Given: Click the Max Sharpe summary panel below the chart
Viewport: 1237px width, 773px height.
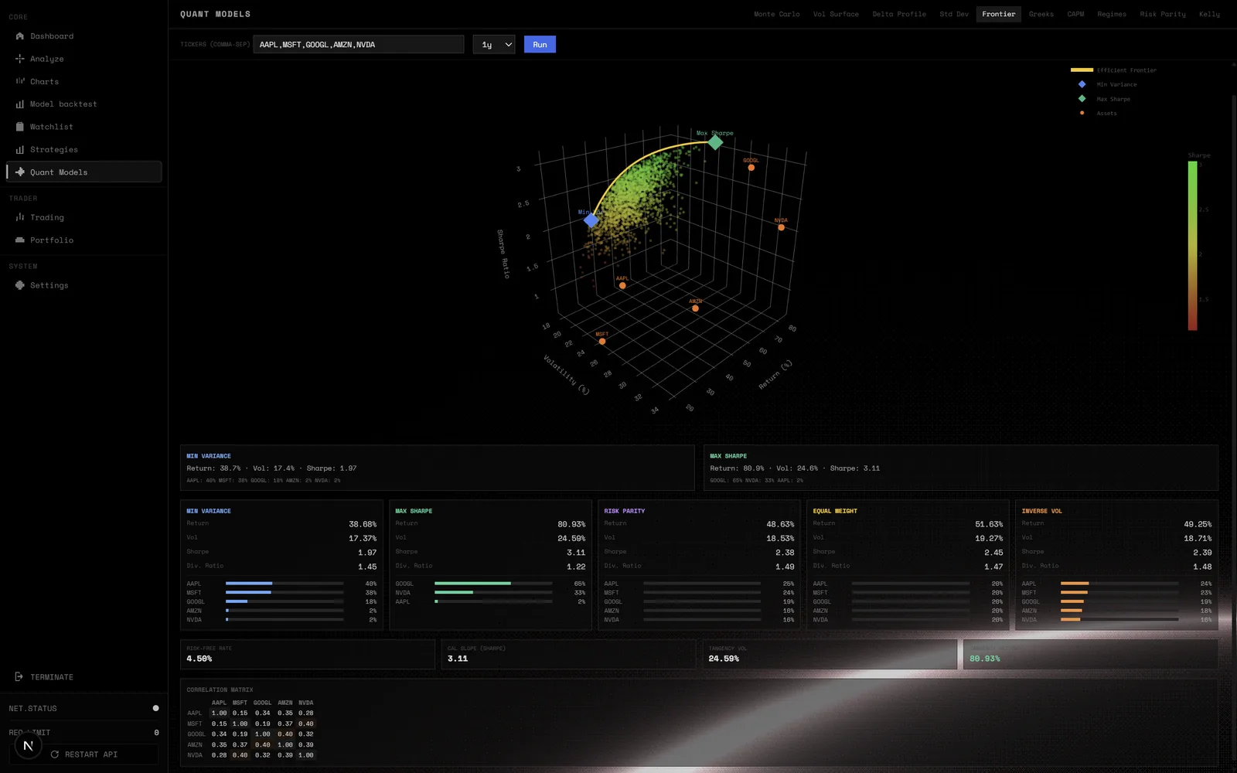Looking at the screenshot, I should 961,468.
